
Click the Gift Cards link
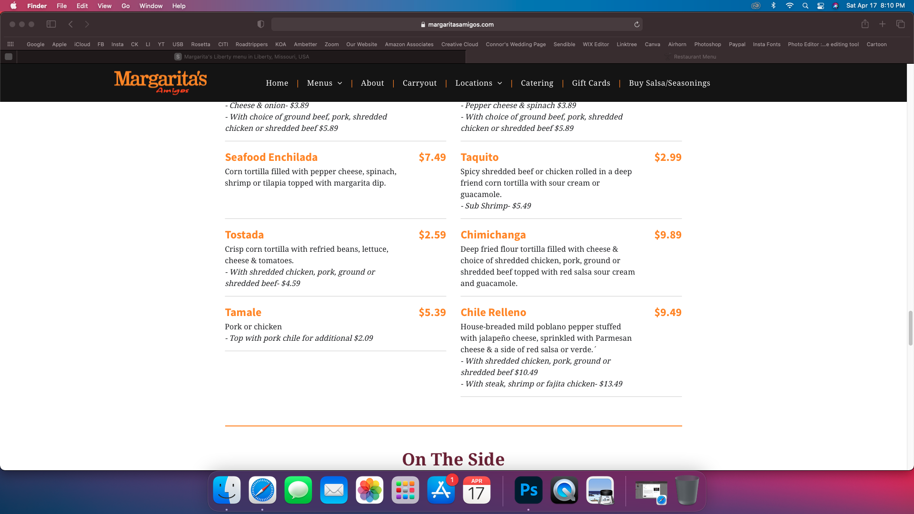pos(591,83)
